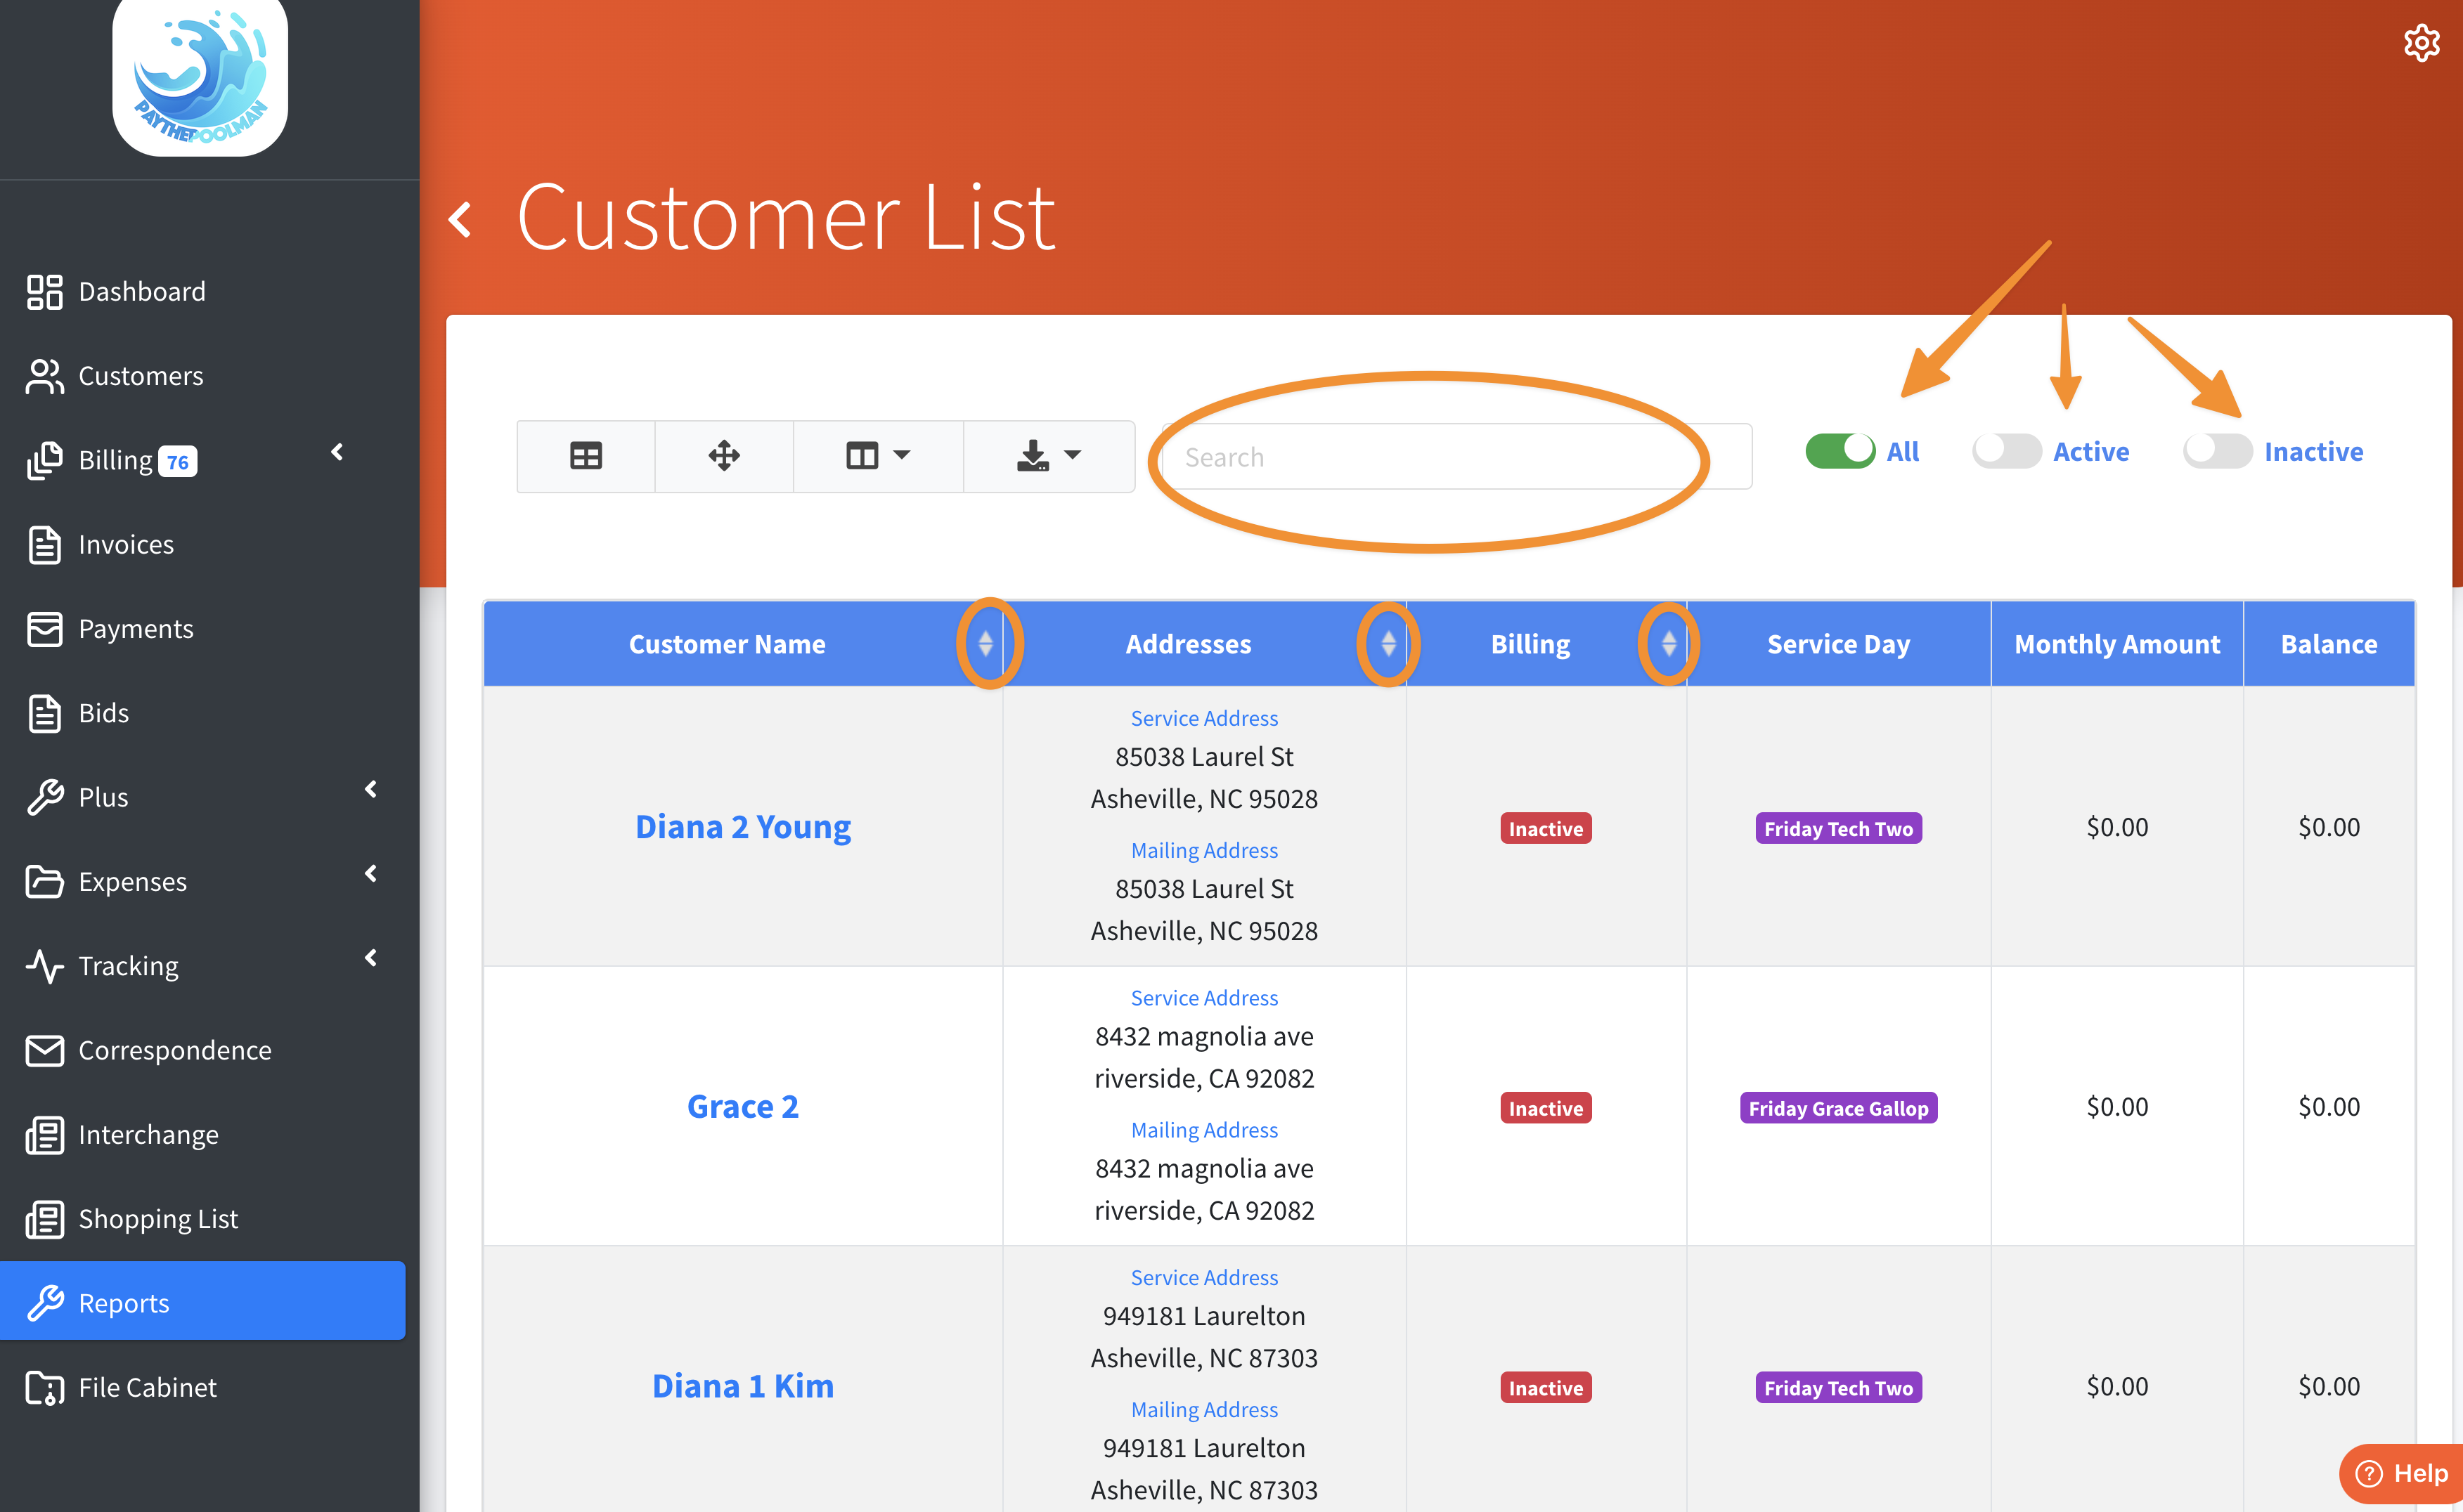Screen dimensions: 2463x1512
Task: Enable the Active customers toggle
Action: (2006, 451)
